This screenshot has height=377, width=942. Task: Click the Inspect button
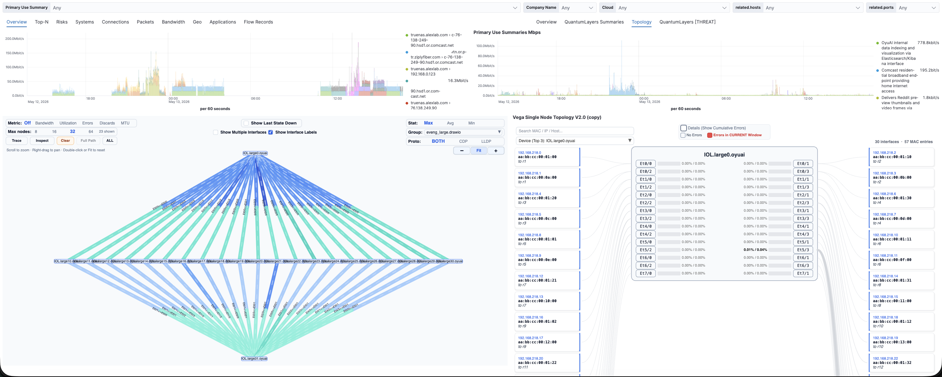42,141
